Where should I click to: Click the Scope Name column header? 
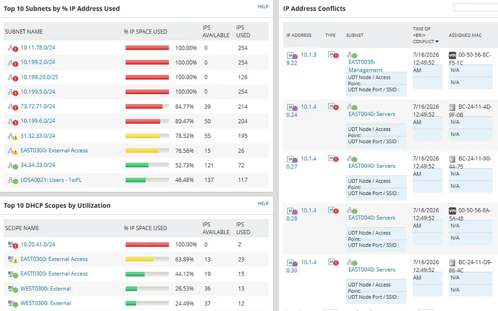pyautogui.click(x=22, y=228)
